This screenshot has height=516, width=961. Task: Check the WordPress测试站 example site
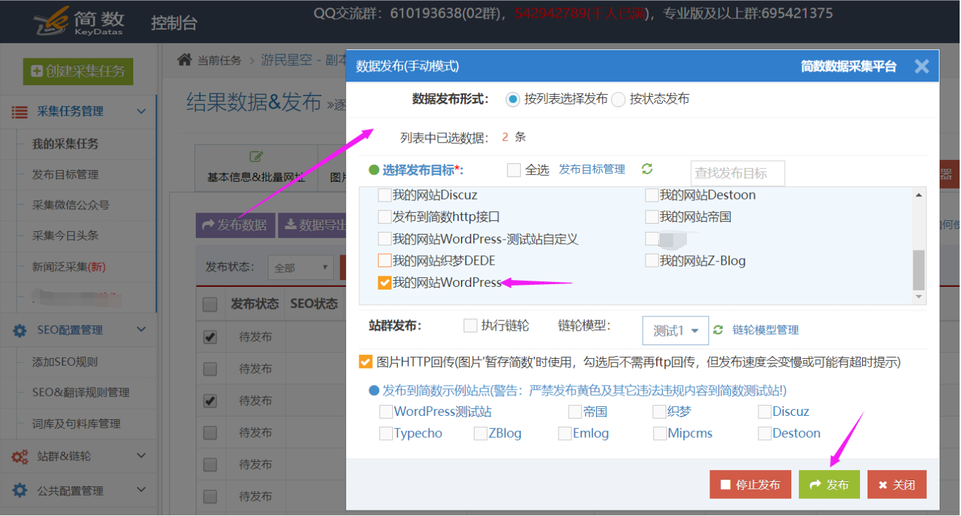point(386,412)
